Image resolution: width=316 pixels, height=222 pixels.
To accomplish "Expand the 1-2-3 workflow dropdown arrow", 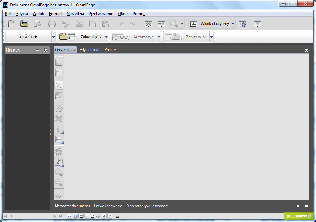I will coord(54,37).
